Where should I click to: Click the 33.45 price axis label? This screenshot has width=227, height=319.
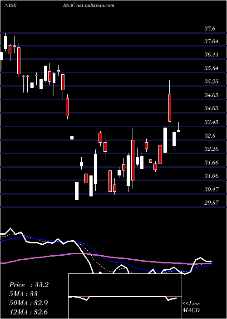click(x=212, y=122)
